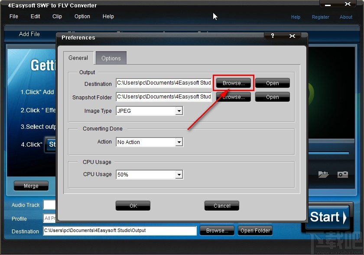364x255 pixels.
Task: Click the About link
Action: click(x=346, y=17)
